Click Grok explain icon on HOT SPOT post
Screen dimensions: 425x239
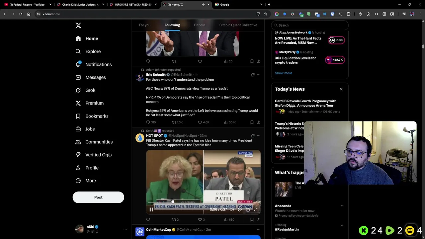tap(253, 136)
